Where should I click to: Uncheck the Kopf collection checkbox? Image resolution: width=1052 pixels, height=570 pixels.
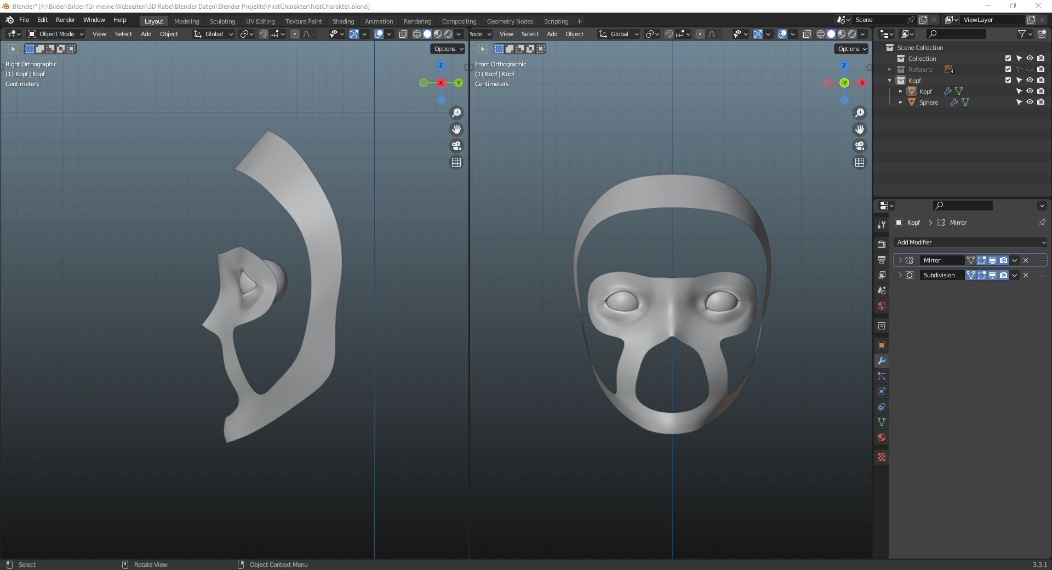point(1008,80)
